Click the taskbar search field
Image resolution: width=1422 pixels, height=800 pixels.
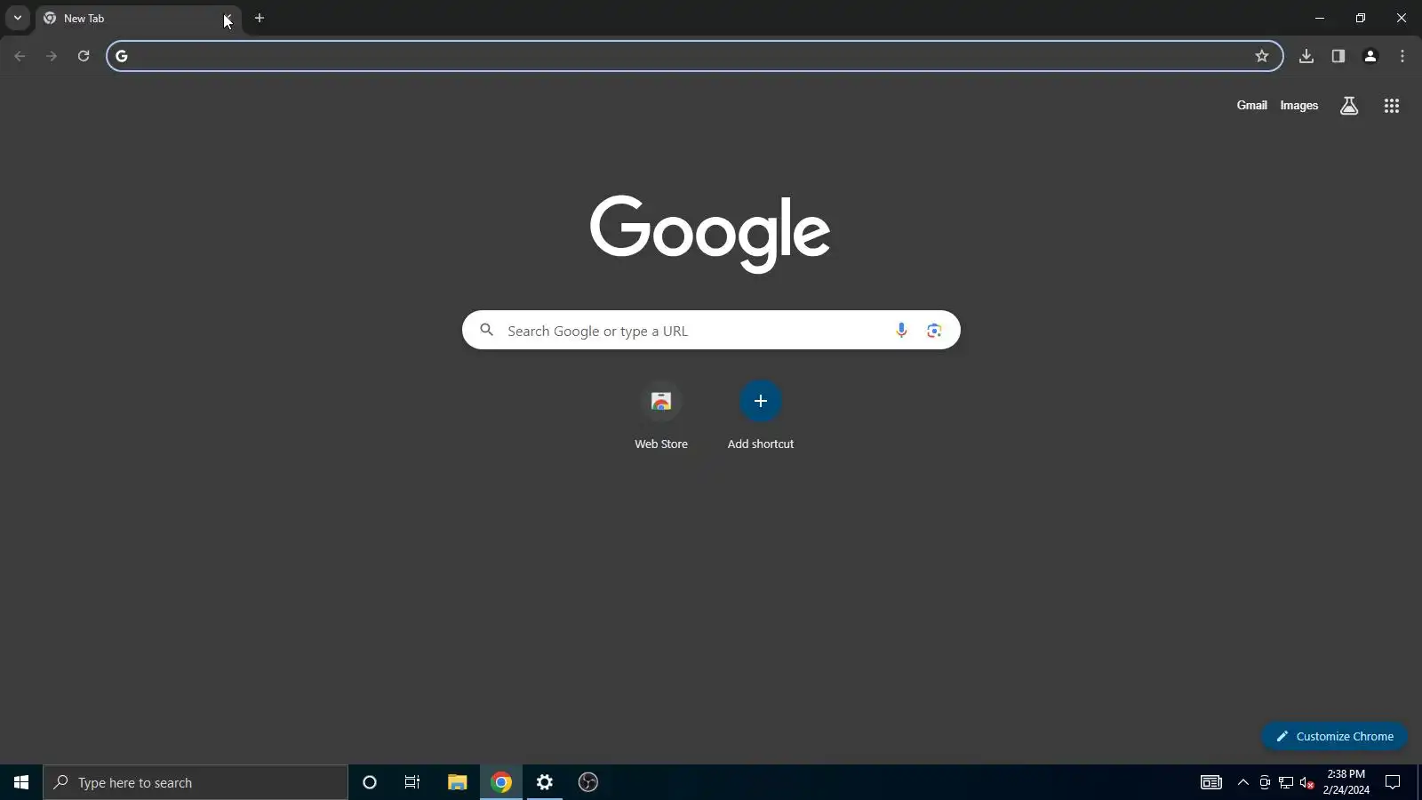click(x=196, y=782)
